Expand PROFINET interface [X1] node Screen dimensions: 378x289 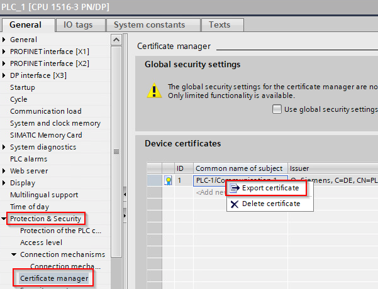pos(4,52)
